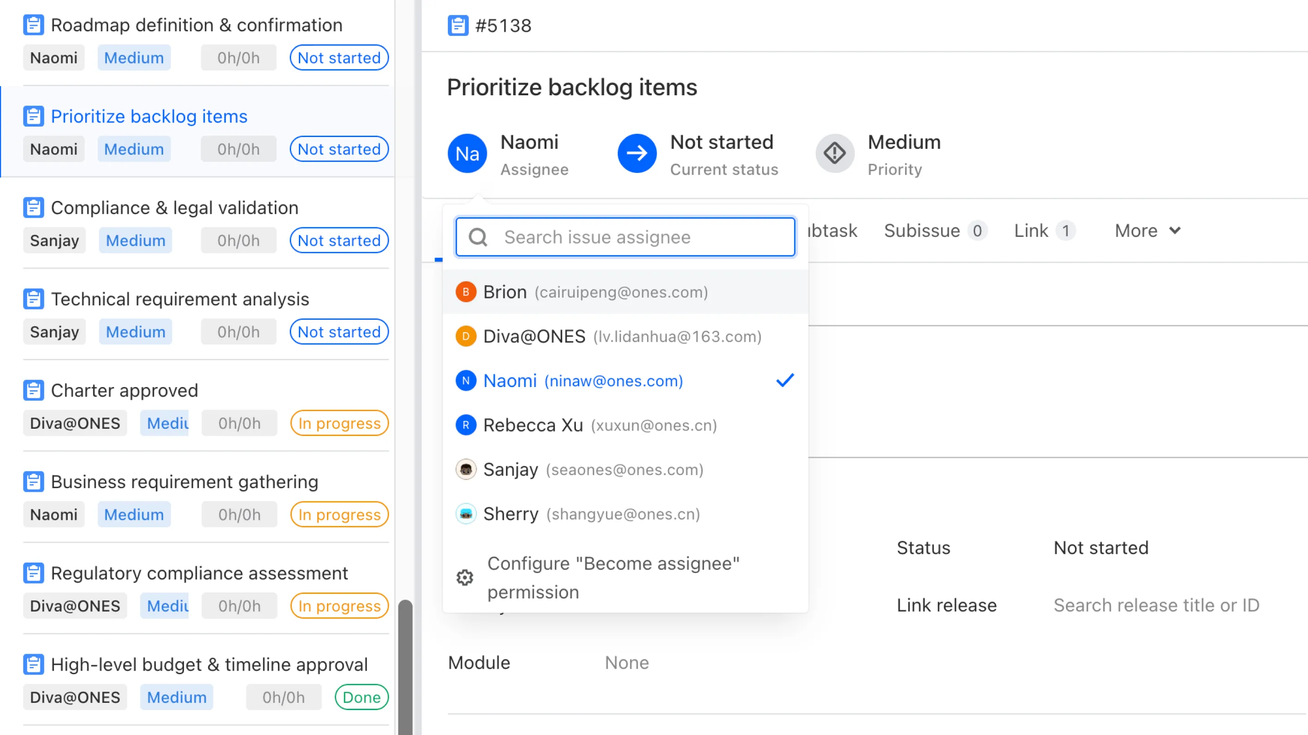Click the Medium priority diamond icon
Screen dimensions: 1308x735
(x=834, y=153)
